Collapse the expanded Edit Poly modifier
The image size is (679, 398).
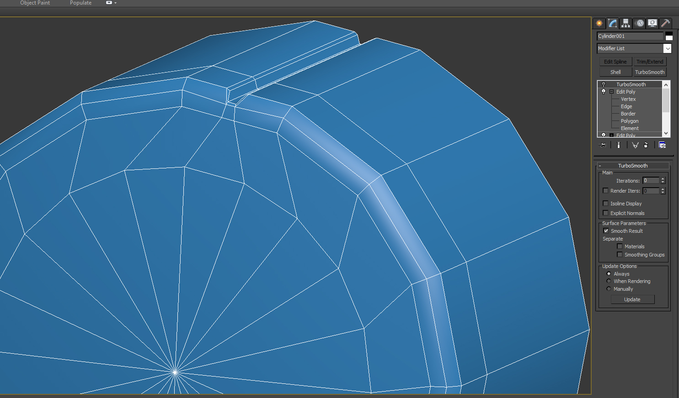pyautogui.click(x=611, y=92)
